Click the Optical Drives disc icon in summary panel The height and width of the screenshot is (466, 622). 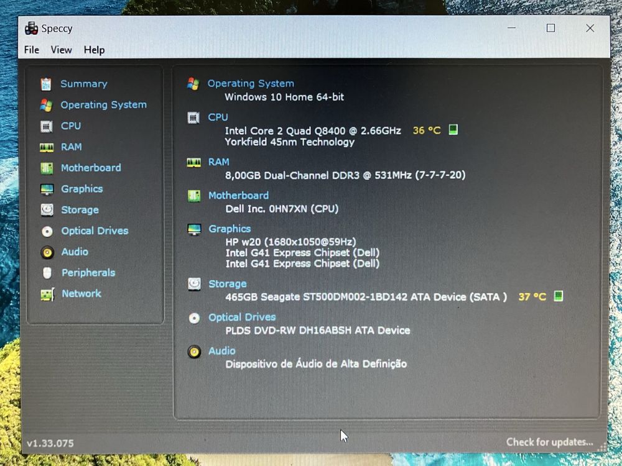click(x=194, y=318)
